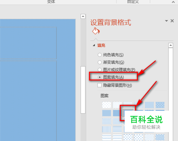Click the 自定义 ribbon group label

click(133, 1)
